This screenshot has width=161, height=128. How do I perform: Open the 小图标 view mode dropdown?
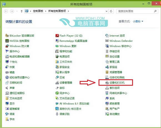pos(138,21)
